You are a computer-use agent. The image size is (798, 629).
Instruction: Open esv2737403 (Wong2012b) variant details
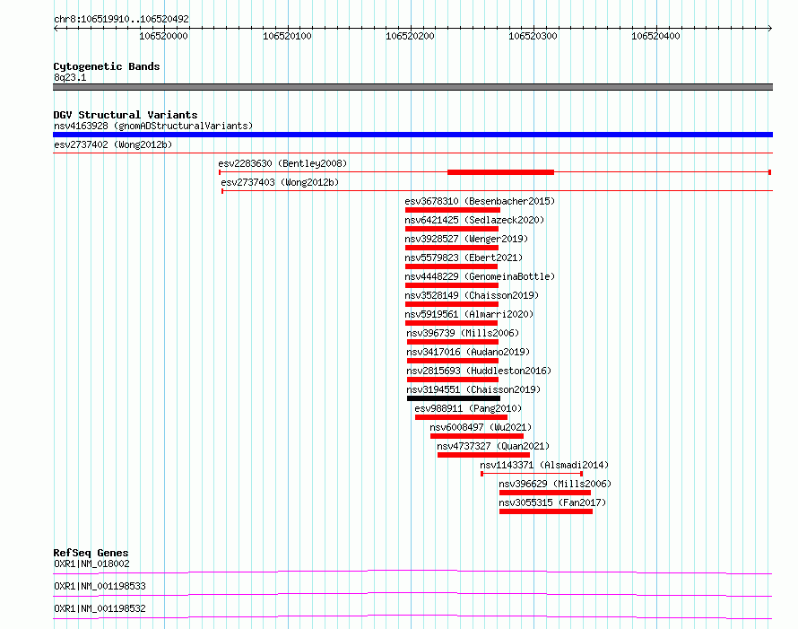tap(280, 182)
